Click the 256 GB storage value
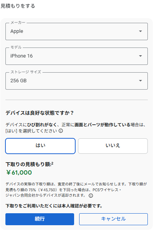This screenshot has width=154, height=231. click(x=19, y=81)
